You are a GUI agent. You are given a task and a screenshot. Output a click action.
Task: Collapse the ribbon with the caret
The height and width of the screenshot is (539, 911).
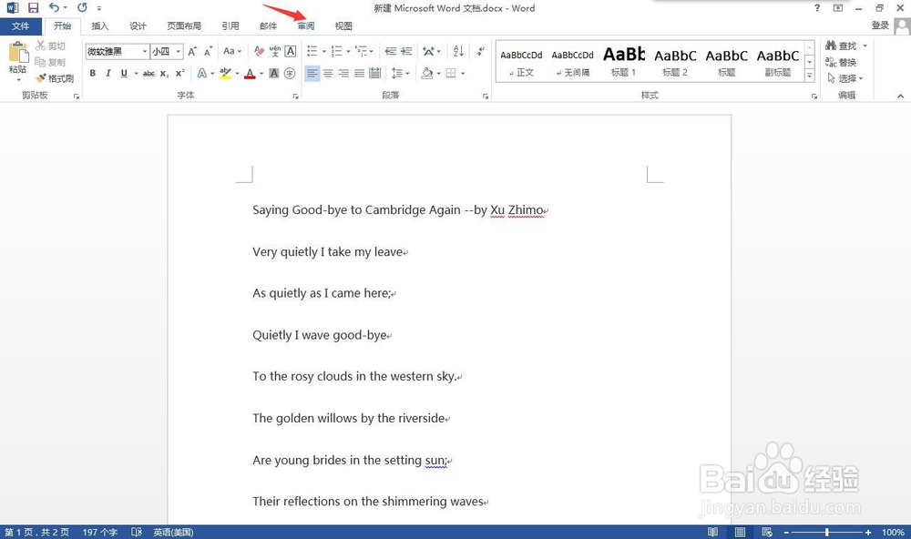pos(901,96)
